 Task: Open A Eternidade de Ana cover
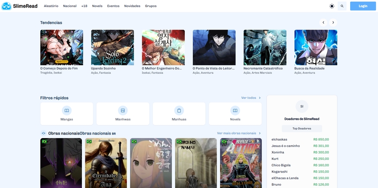coord(106,163)
